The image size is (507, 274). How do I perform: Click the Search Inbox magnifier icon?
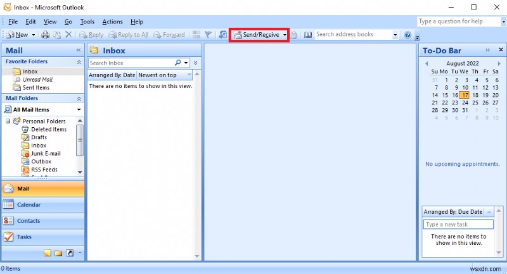point(178,63)
